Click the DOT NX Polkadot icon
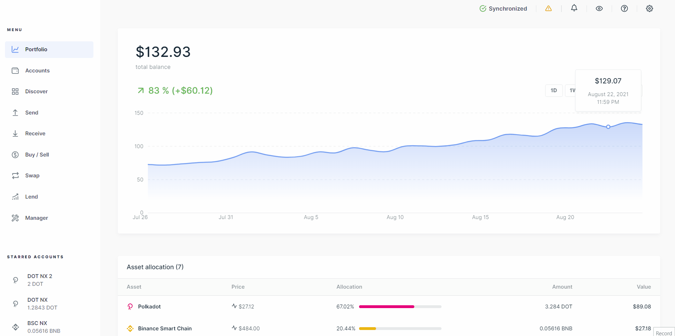 16,304
